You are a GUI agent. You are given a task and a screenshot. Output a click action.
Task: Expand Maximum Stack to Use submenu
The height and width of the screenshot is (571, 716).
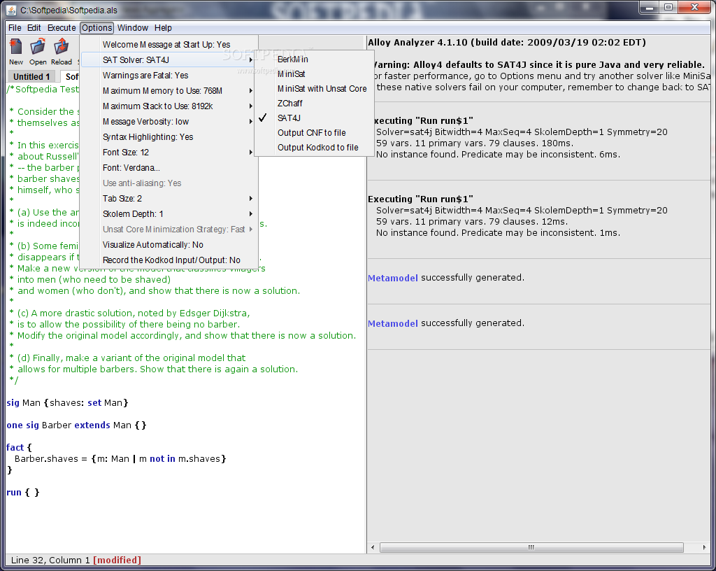169,106
